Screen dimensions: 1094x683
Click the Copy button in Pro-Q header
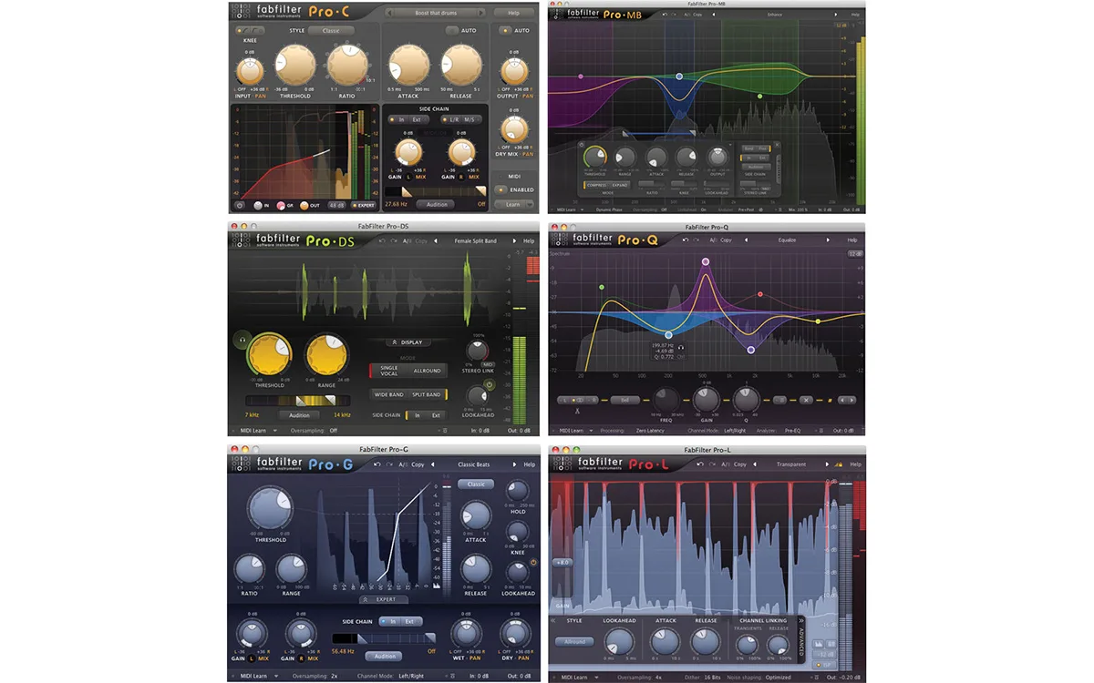click(727, 240)
